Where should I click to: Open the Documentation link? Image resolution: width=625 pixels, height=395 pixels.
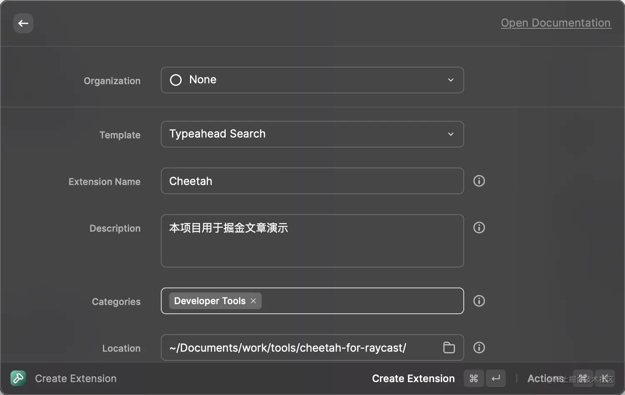coord(556,23)
